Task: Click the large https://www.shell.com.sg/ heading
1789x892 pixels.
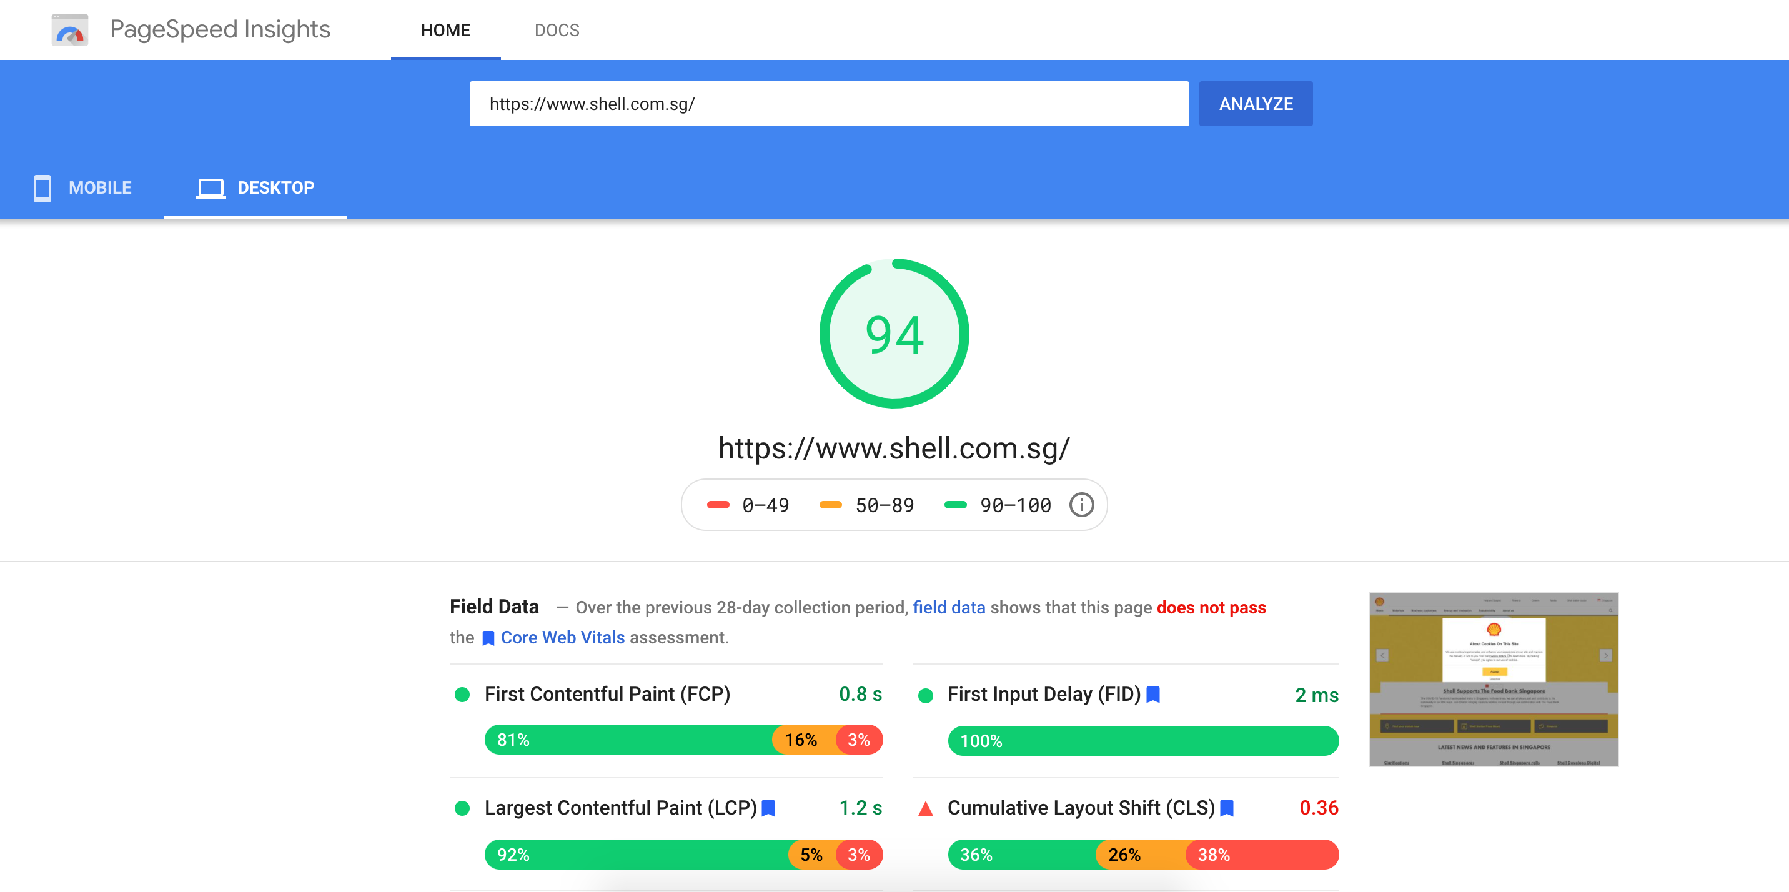Action: click(894, 448)
